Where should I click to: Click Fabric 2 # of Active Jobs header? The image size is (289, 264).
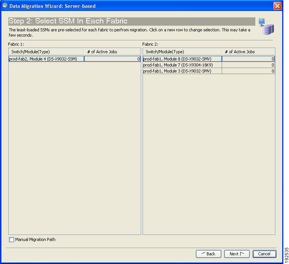pyautogui.click(x=248, y=52)
